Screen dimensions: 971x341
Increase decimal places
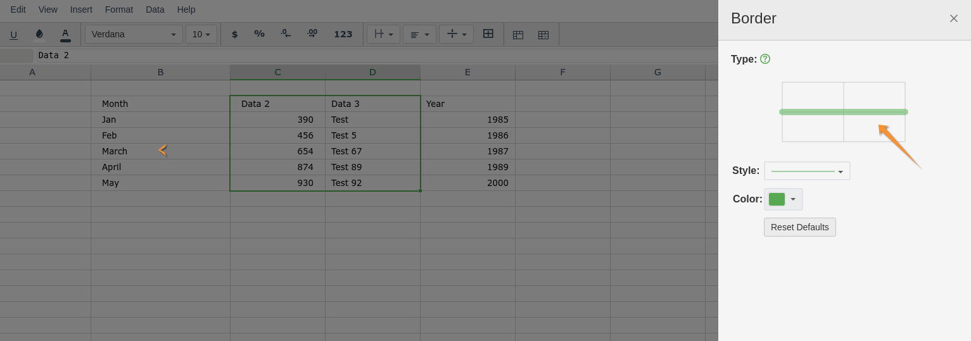tap(312, 34)
